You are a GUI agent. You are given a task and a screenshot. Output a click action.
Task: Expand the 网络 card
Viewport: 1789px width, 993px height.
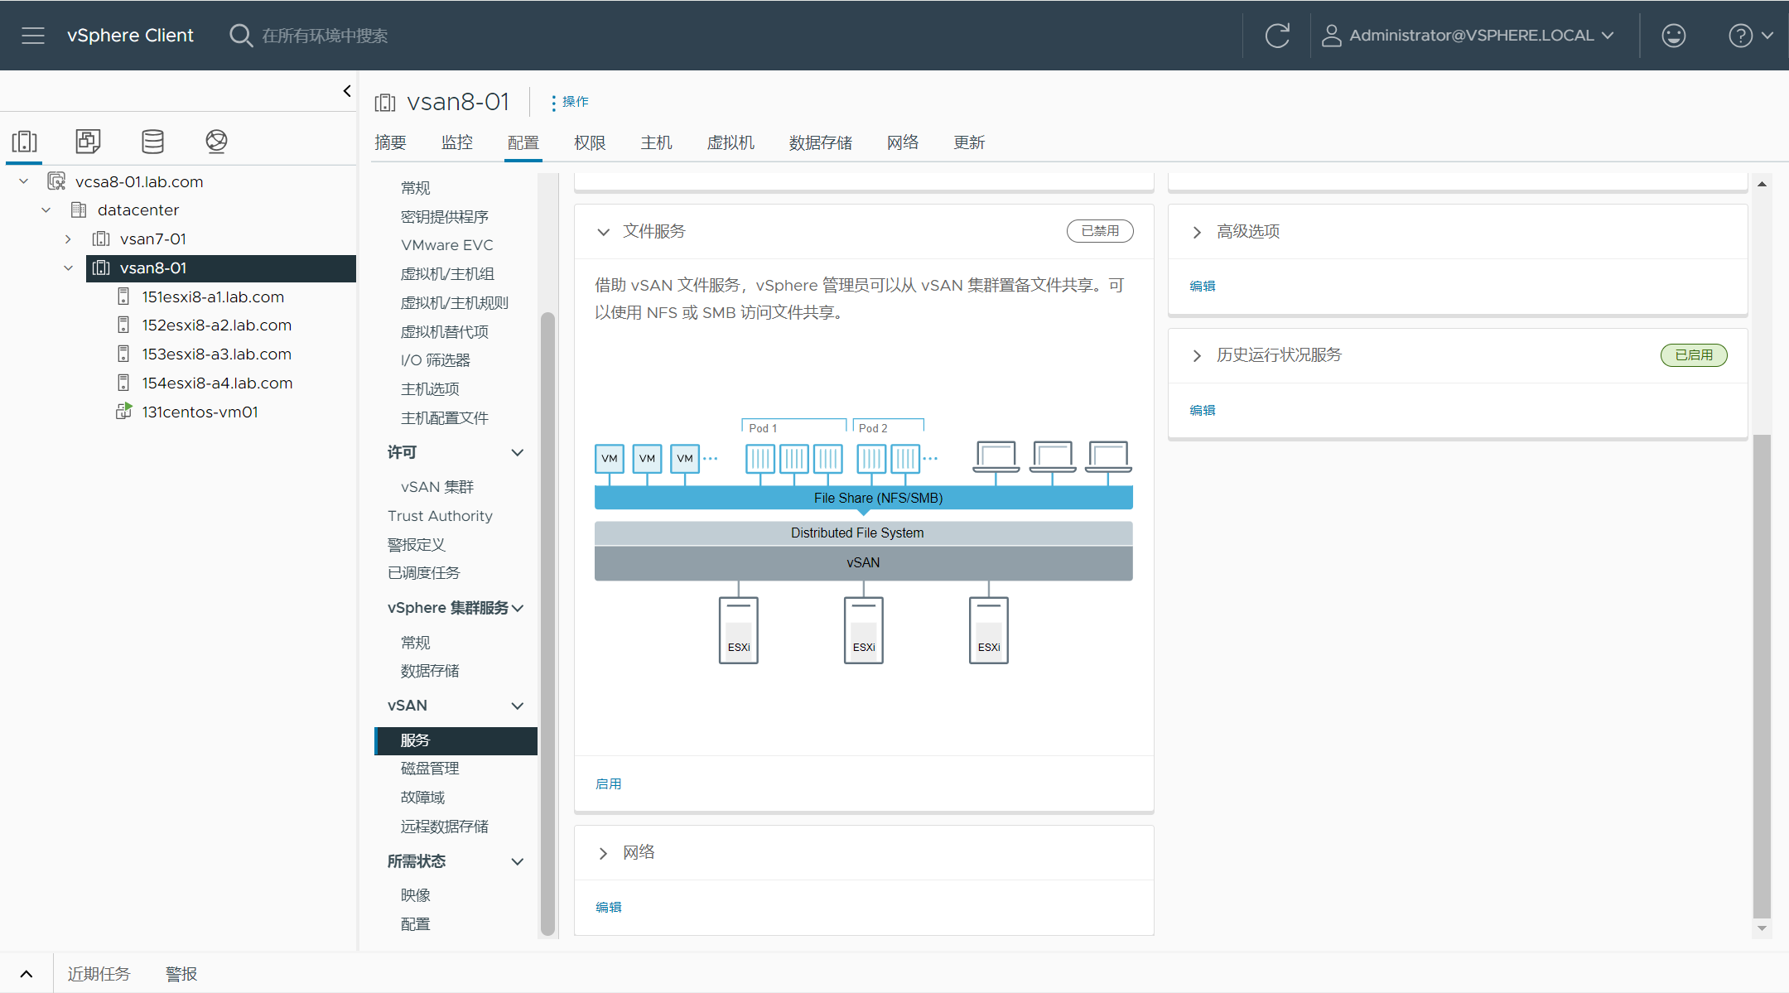pyautogui.click(x=604, y=853)
